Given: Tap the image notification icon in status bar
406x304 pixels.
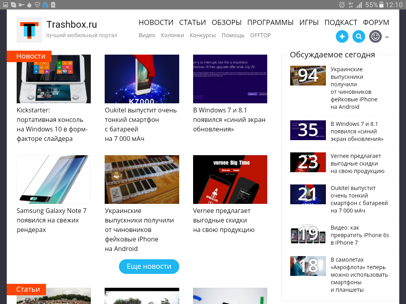Looking at the screenshot, I should [6, 5].
